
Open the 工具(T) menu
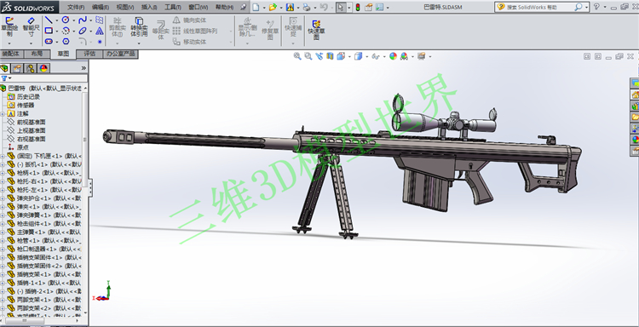pyautogui.click(x=173, y=7)
